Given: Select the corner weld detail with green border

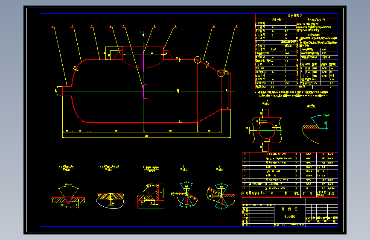Looking at the screenshot, I should click(151, 196).
